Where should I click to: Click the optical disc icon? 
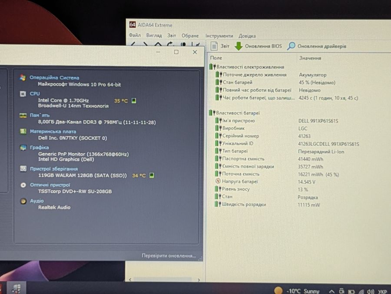coord(23,185)
